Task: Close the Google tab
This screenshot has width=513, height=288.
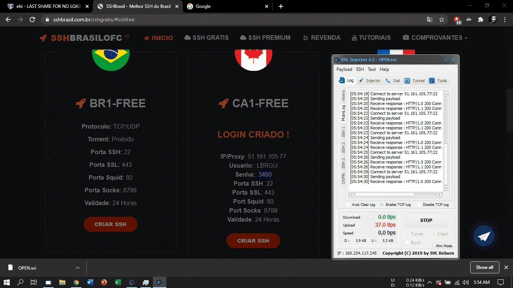Action: tap(267, 6)
